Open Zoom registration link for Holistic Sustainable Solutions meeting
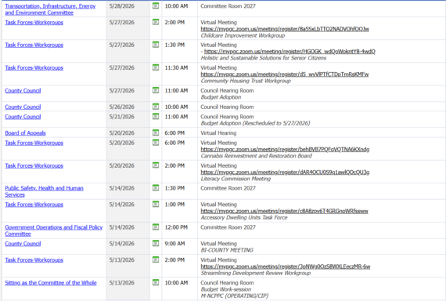This screenshot has width=446, height=301. (290, 51)
